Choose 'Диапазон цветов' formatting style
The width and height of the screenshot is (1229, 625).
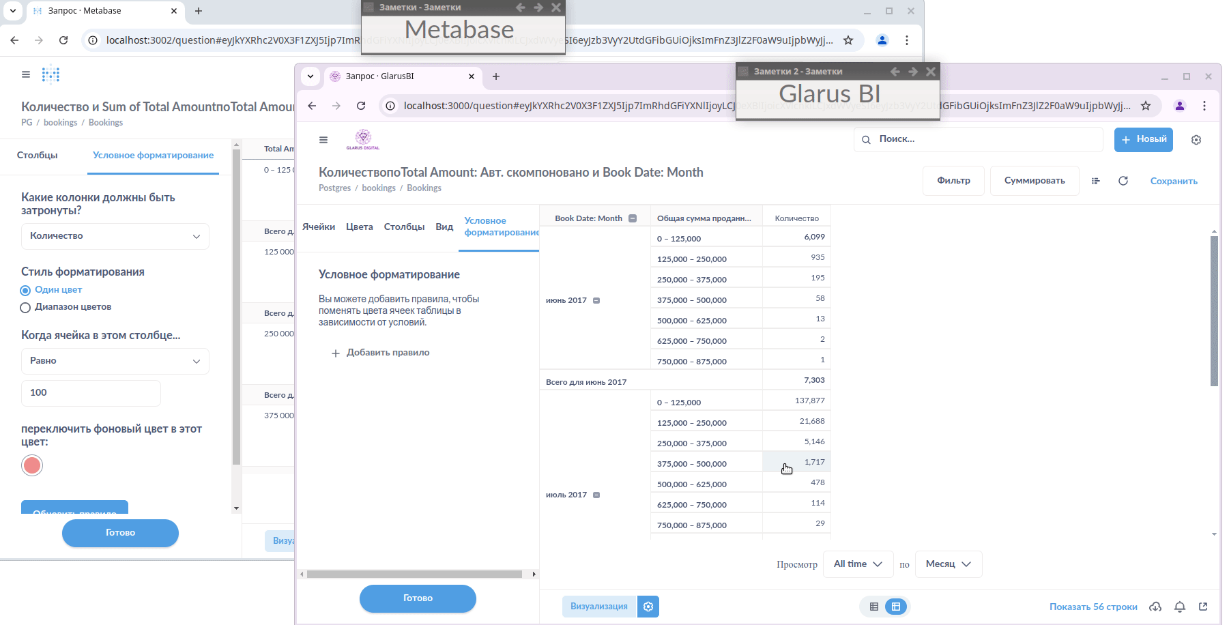(x=26, y=308)
